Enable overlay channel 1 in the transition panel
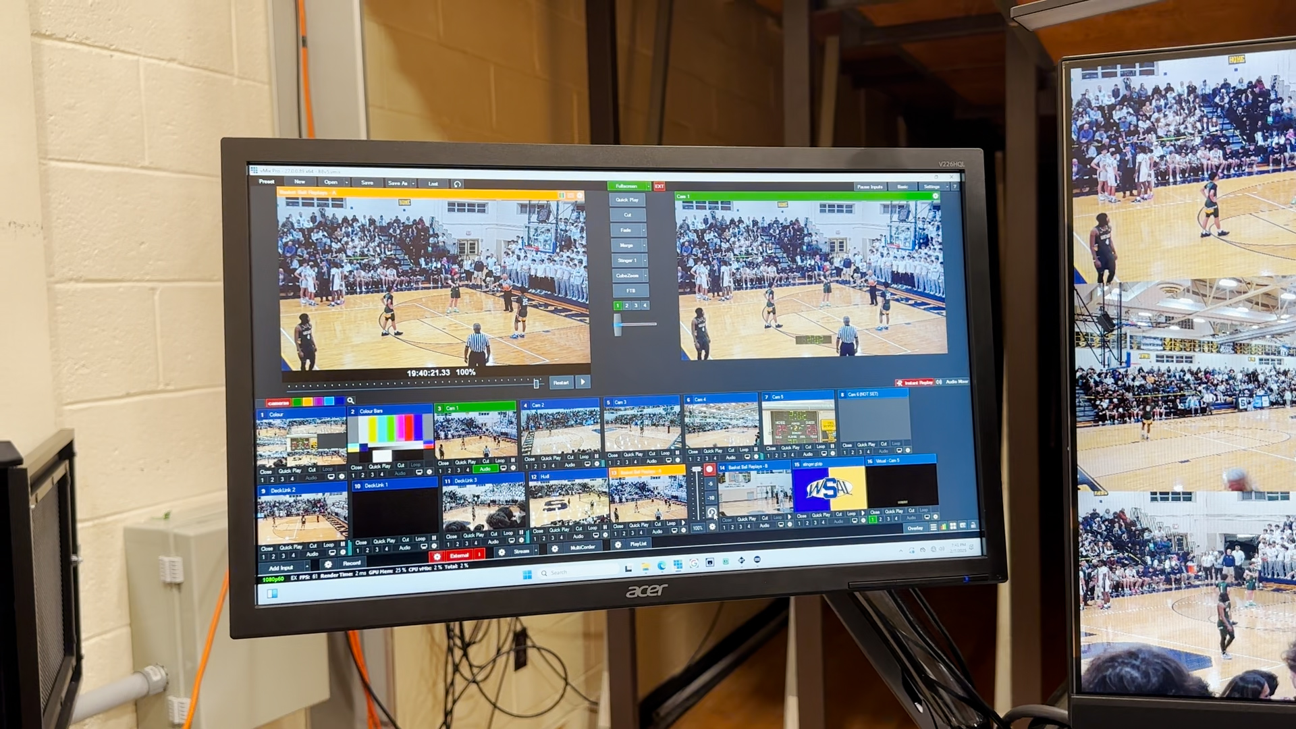 618,306
